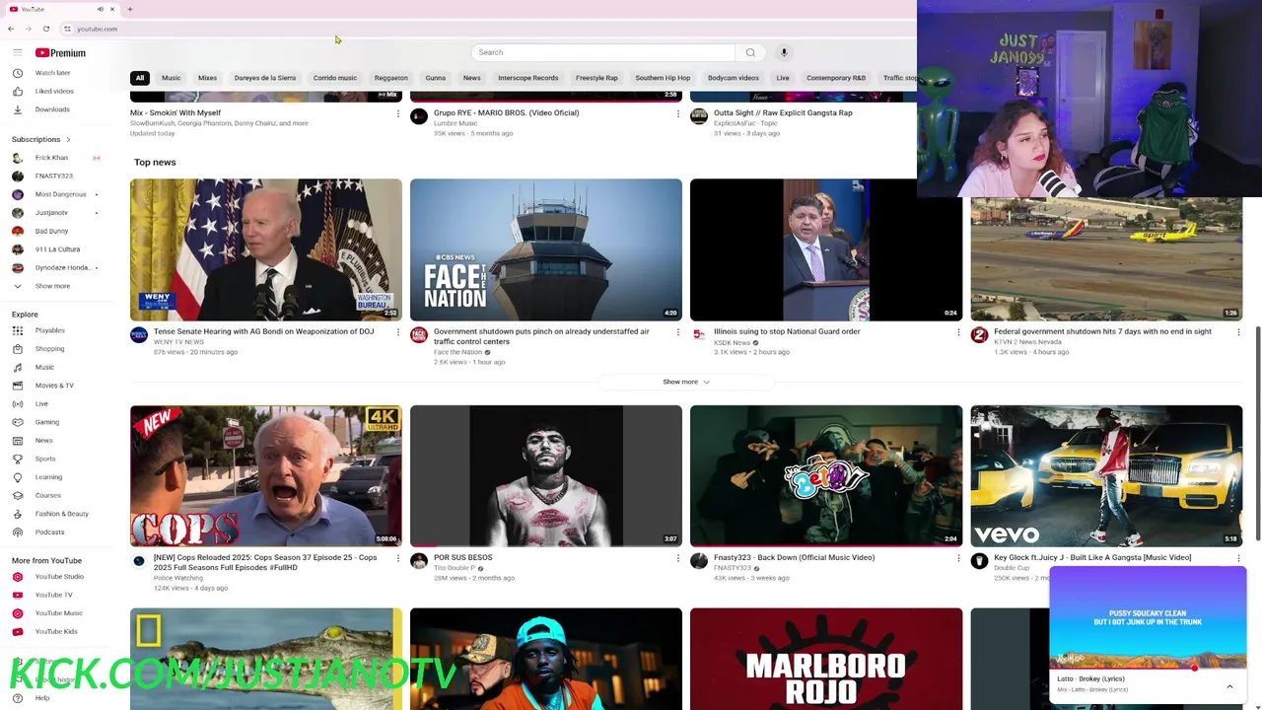
Task: Expand Top news with Show more
Action: tap(686, 382)
